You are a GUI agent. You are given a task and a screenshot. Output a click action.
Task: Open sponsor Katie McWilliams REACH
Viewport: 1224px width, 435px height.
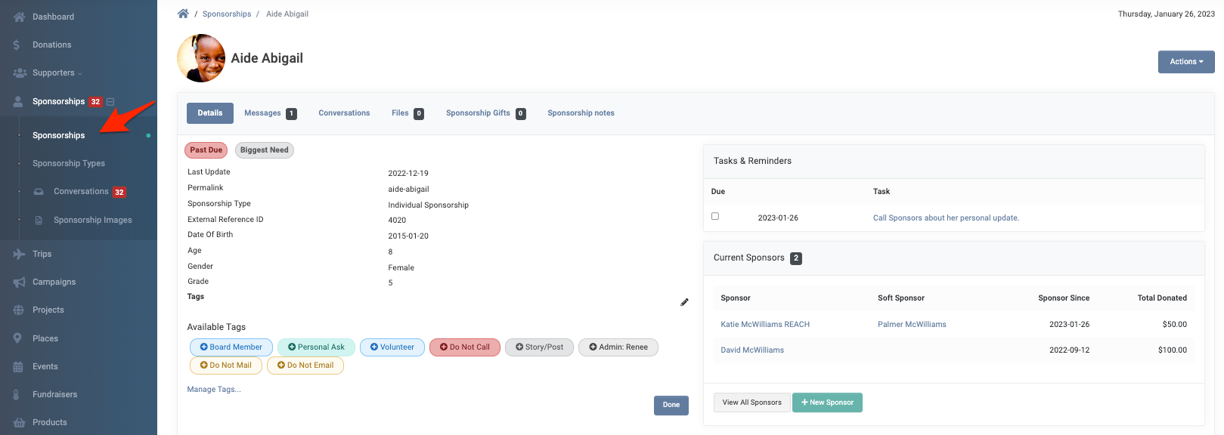pos(765,325)
